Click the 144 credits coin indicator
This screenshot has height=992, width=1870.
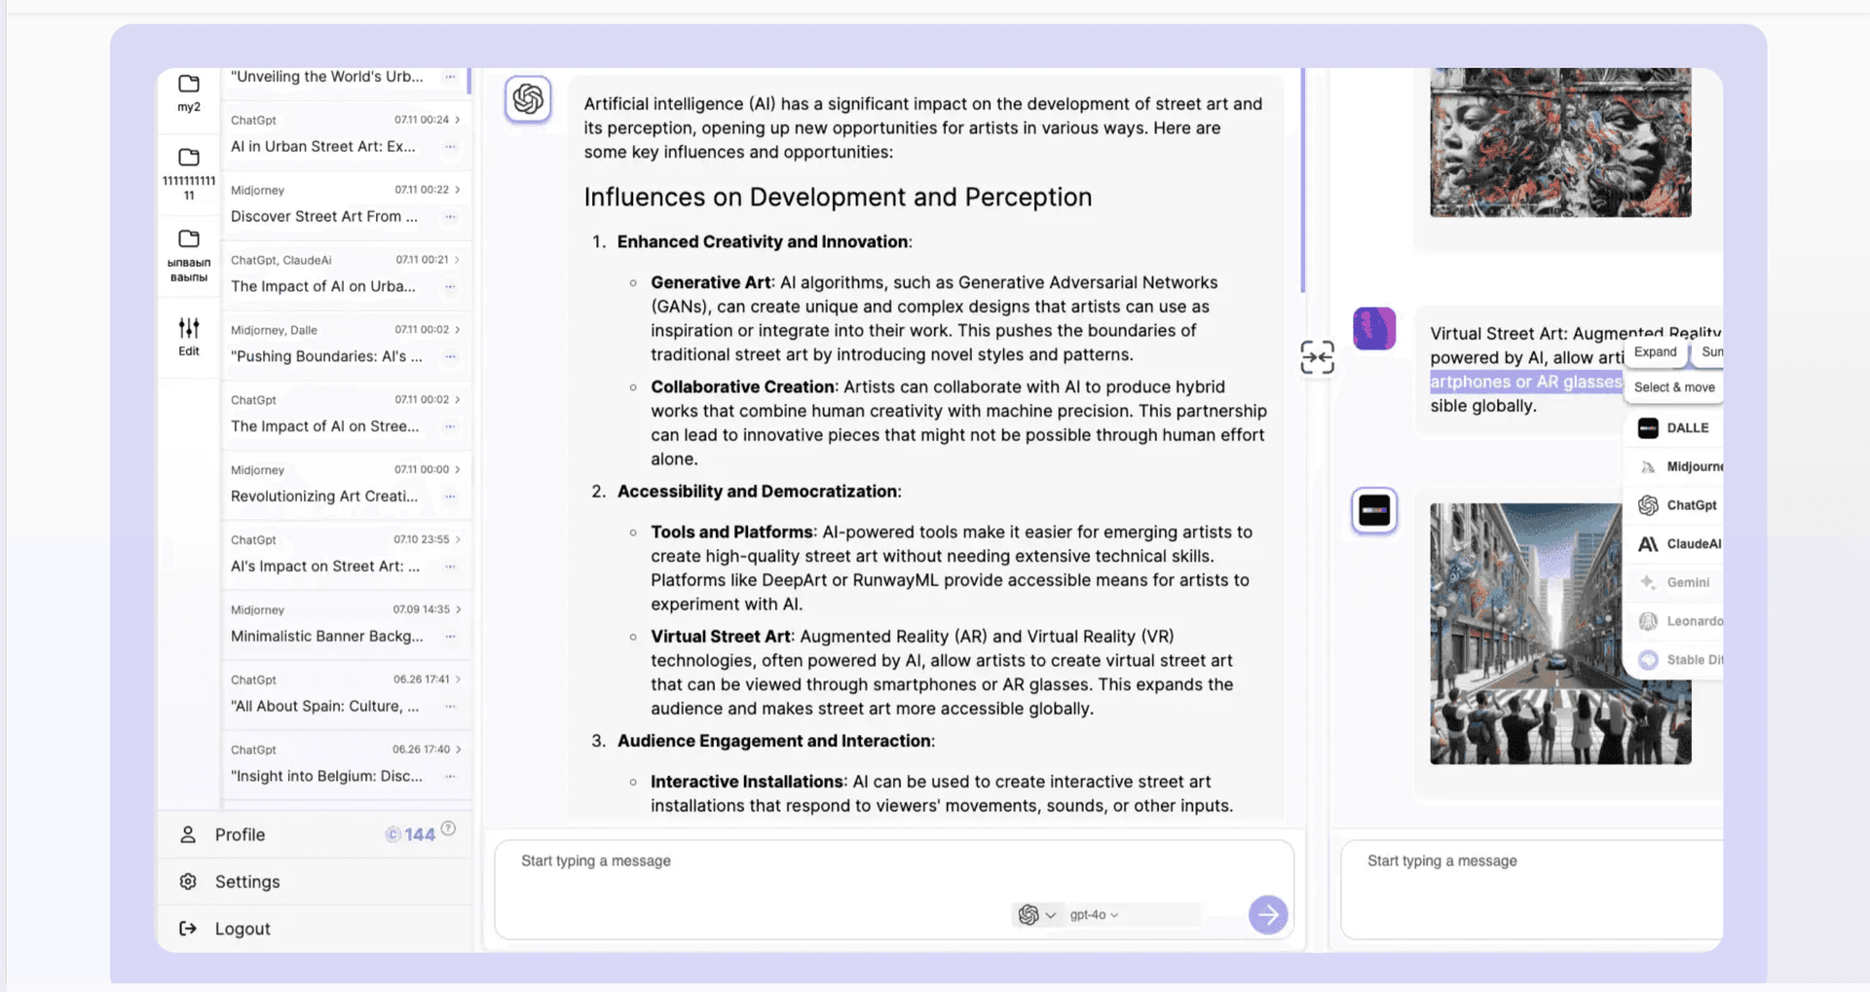click(410, 834)
